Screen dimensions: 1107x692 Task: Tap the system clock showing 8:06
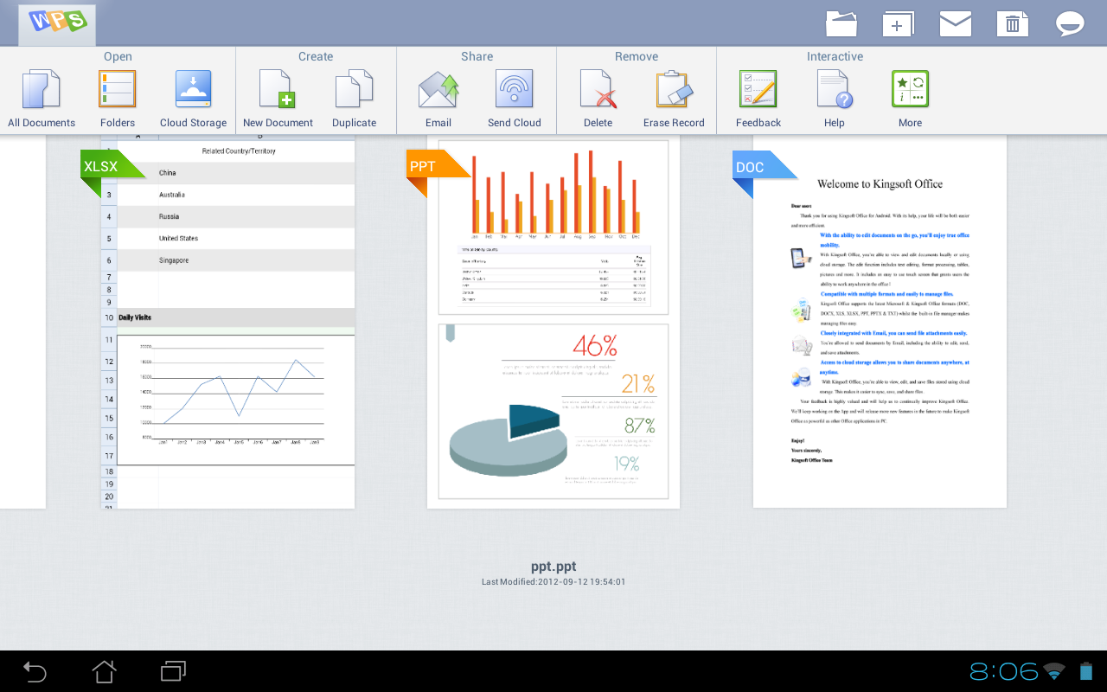[x=1003, y=671]
